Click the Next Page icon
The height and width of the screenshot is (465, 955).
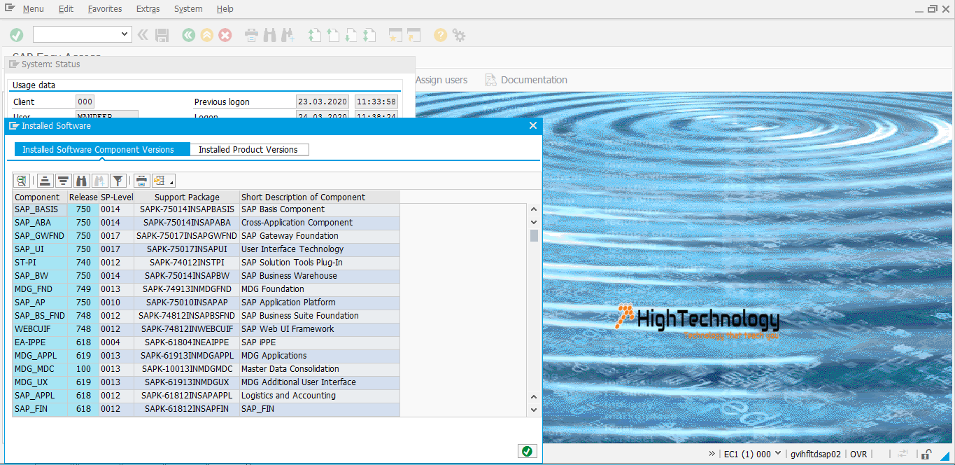(351, 35)
